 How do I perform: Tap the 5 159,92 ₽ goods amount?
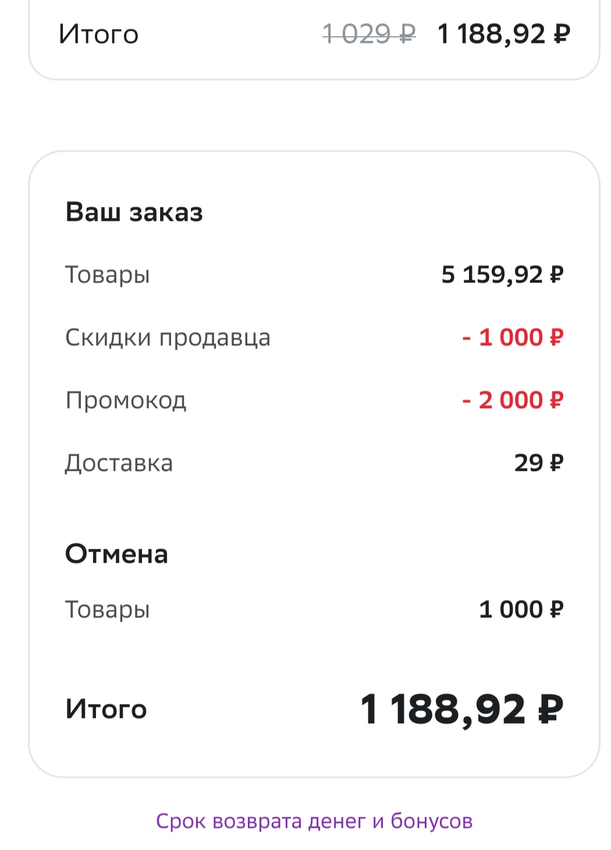pos(502,274)
